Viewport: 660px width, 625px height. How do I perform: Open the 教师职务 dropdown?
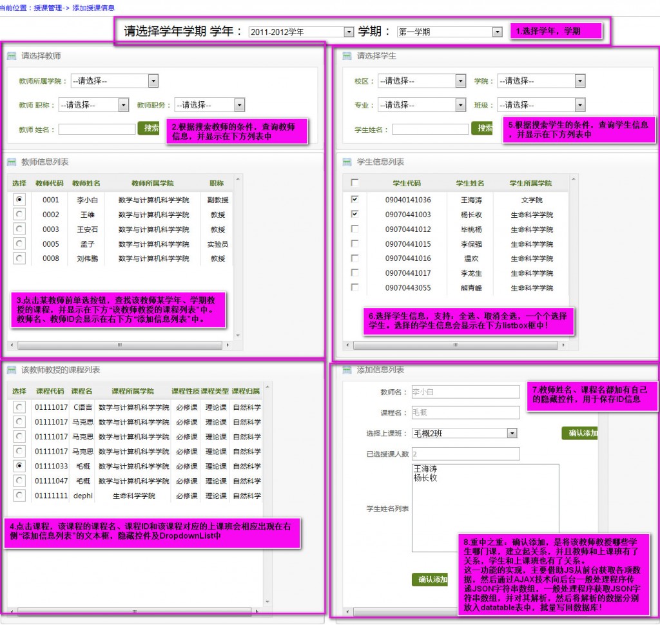[x=209, y=105]
